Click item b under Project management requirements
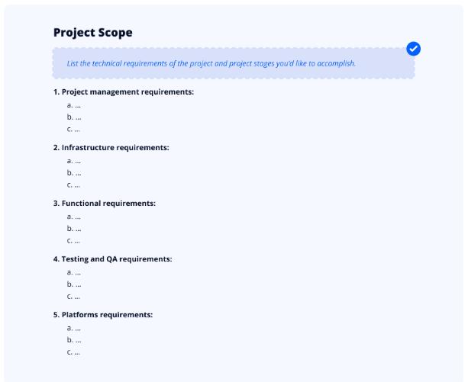Screen dimensions: 468x382 (x=74, y=117)
